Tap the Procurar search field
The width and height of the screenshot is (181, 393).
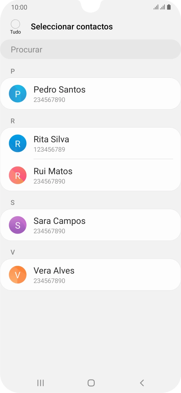coord(90,49)
